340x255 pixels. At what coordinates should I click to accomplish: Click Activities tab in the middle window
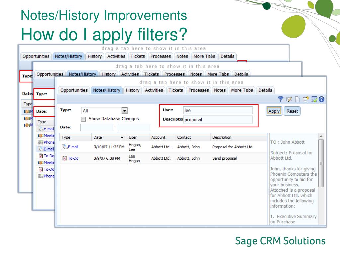[x=130, y=74]
